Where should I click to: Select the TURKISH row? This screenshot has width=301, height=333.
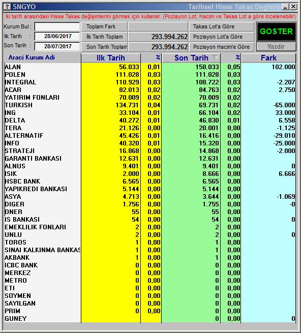pyautogui.click(x=150, y=105)
